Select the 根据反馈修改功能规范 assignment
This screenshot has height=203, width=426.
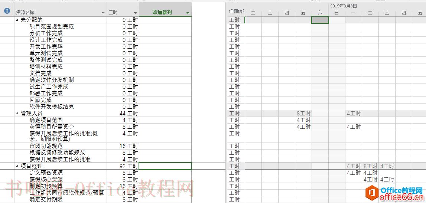tap(57, 153)
